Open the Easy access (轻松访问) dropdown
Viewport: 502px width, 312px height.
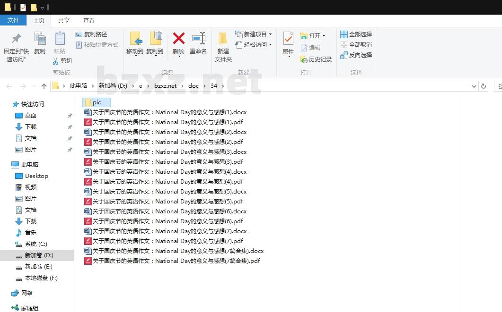click(270, 45)
